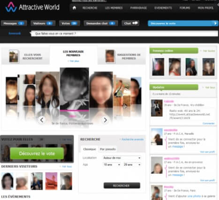The height and width of the screenshot is (200, 219).
Task: Open the last recent visitor photo
Action: pyautogui.click(x=66, y=181)
